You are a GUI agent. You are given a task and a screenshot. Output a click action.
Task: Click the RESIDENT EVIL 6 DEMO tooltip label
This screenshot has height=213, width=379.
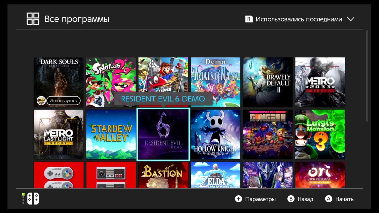[163, 99]
